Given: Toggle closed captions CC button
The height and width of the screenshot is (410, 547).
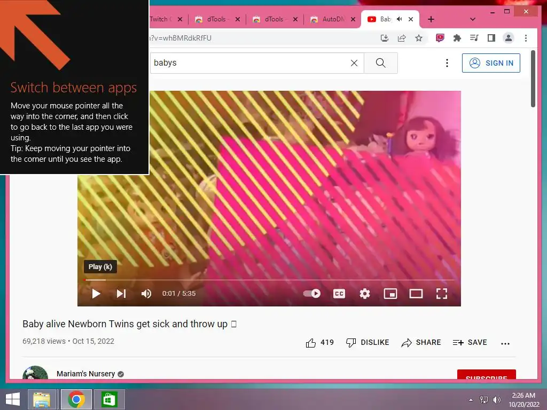Looking at the screenshot, I should click(339, 294).
